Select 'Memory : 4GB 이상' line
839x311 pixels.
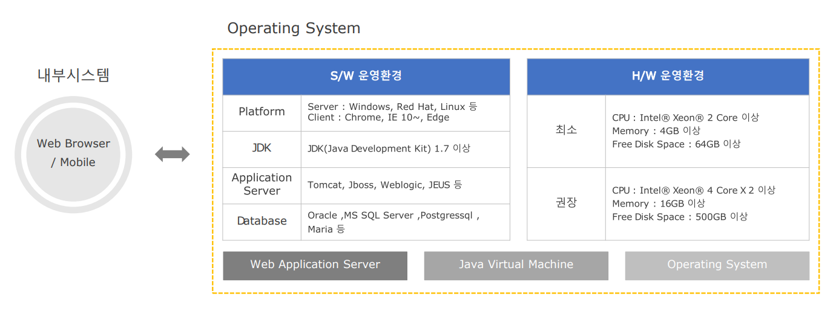pyautogui.click(x=656, y=131)
